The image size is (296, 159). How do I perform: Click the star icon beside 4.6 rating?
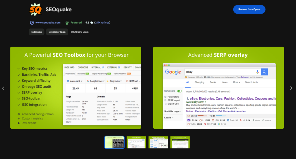point(92,23)
